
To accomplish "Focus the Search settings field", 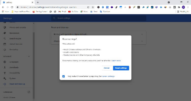I will [x=99, y=18].
